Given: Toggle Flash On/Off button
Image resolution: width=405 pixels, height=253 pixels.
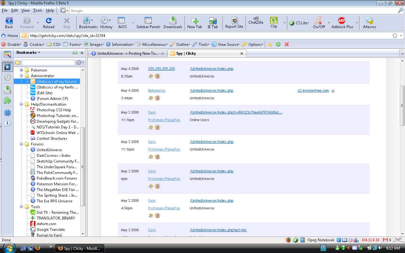Looking at the screenshot, I should click(x=319, y=23).
